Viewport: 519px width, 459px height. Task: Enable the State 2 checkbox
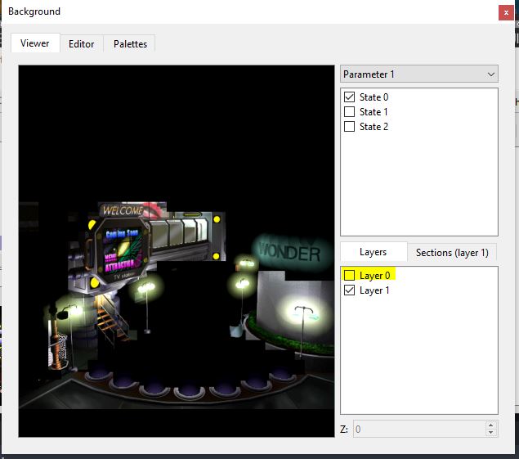click(x=349, y=126)
